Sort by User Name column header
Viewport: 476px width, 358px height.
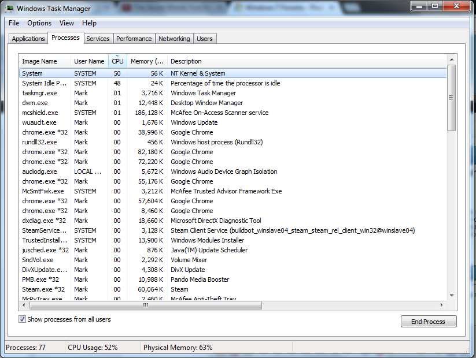89,61
